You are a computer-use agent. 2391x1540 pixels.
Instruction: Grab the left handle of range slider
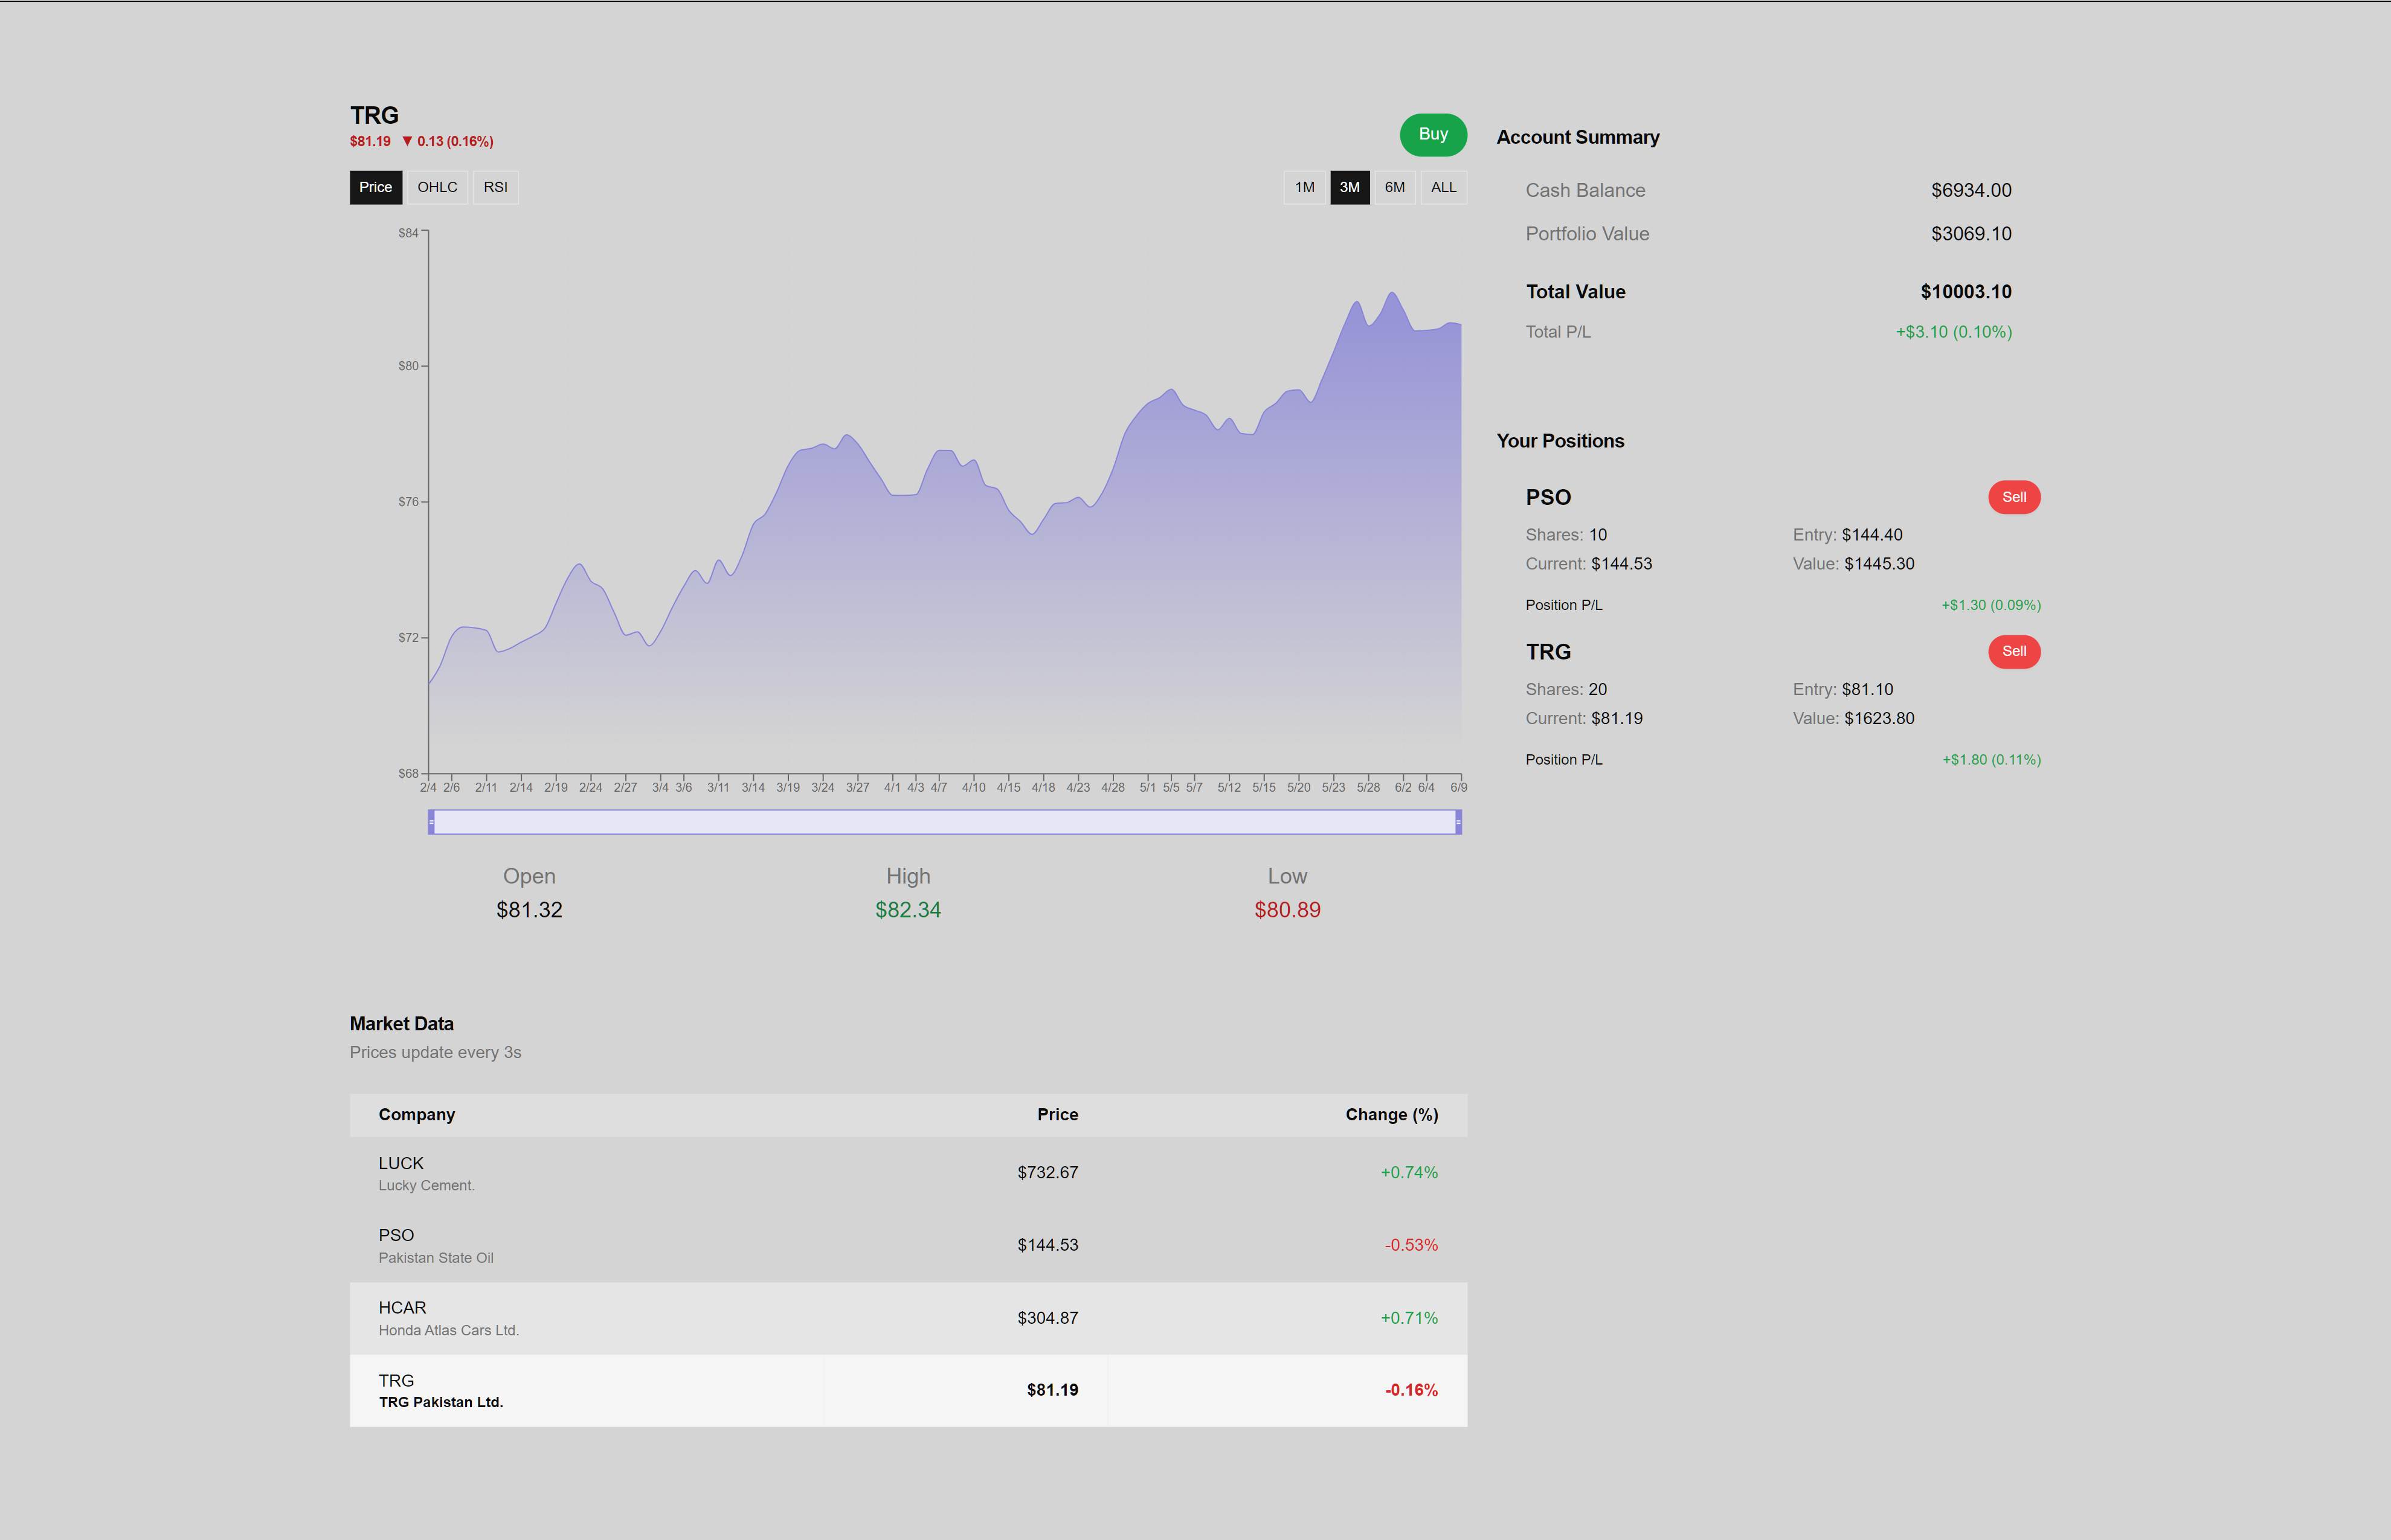431,822
